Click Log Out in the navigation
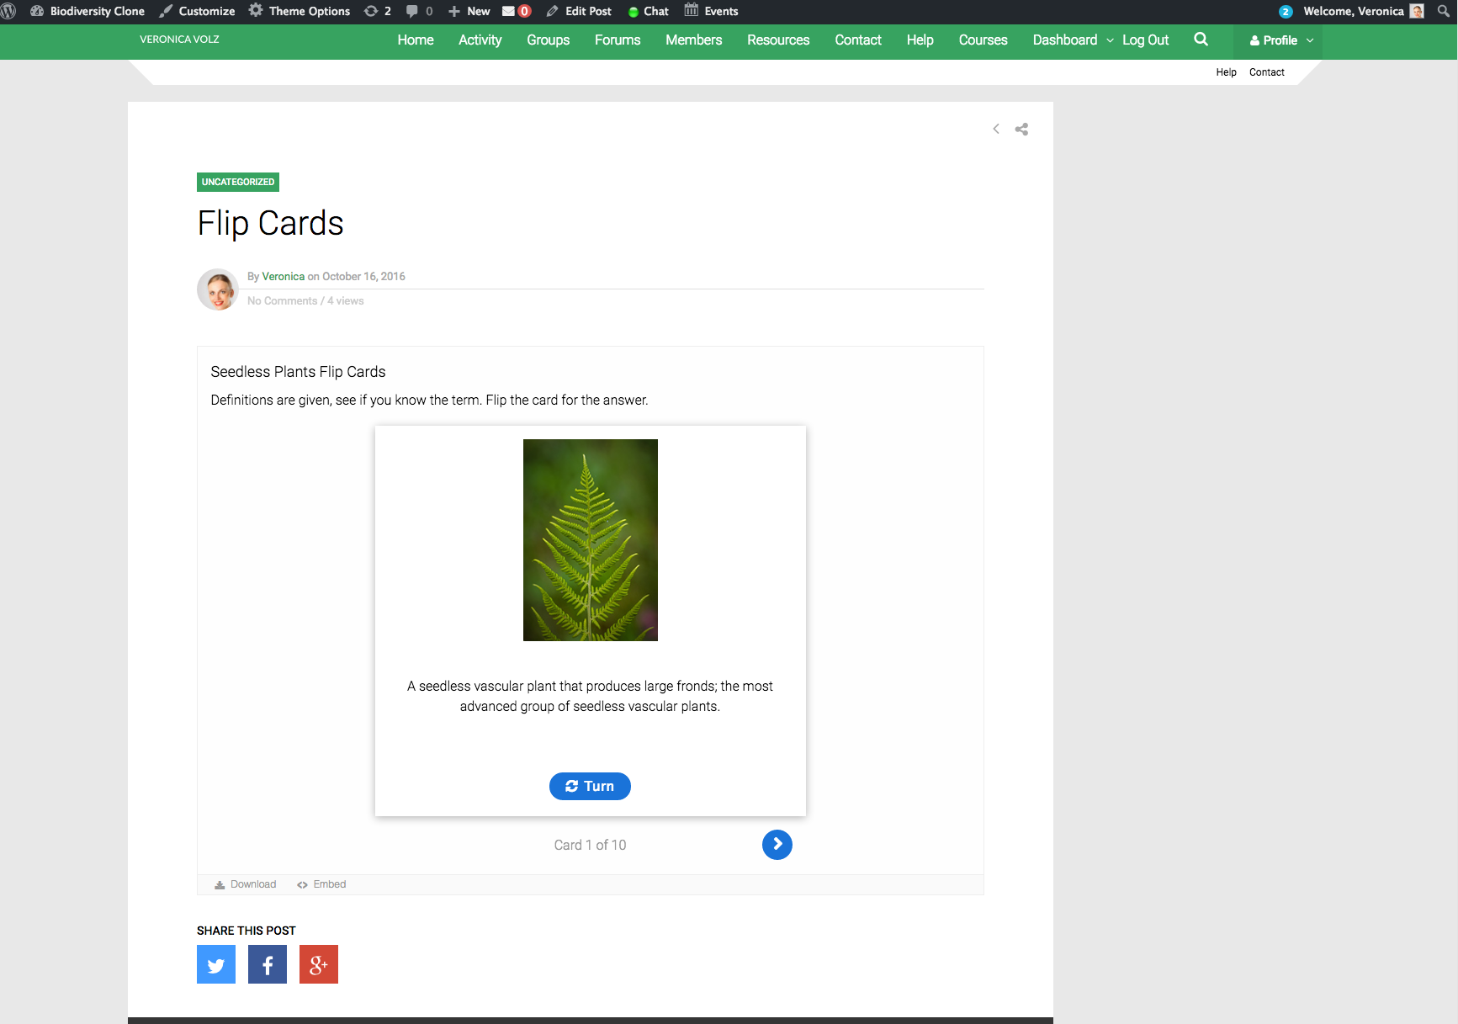 pos(1145,40)
